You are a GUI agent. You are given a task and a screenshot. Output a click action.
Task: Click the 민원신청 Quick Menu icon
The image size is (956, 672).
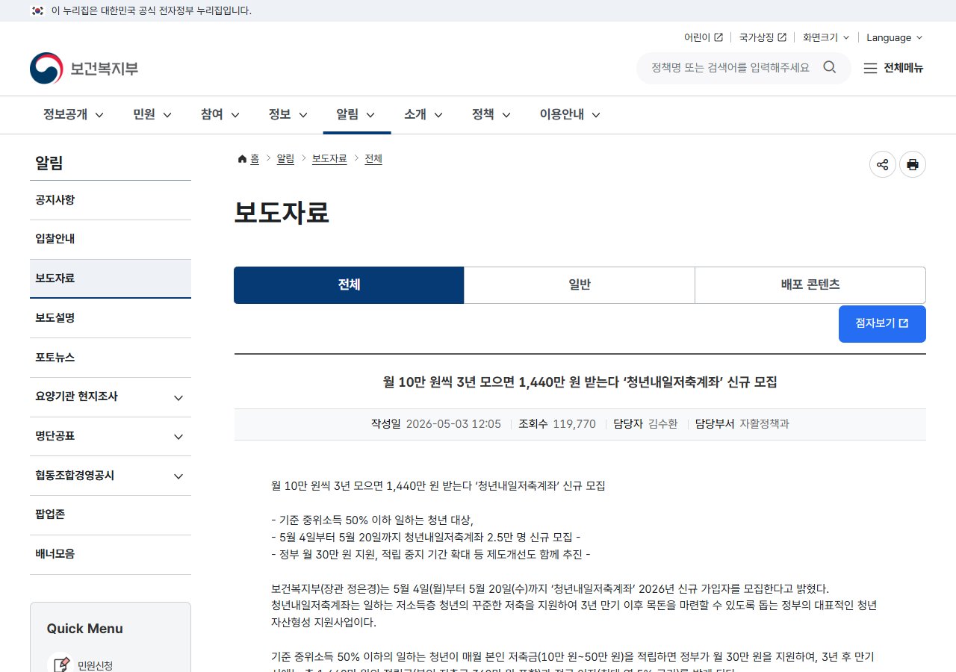[59, 665]
